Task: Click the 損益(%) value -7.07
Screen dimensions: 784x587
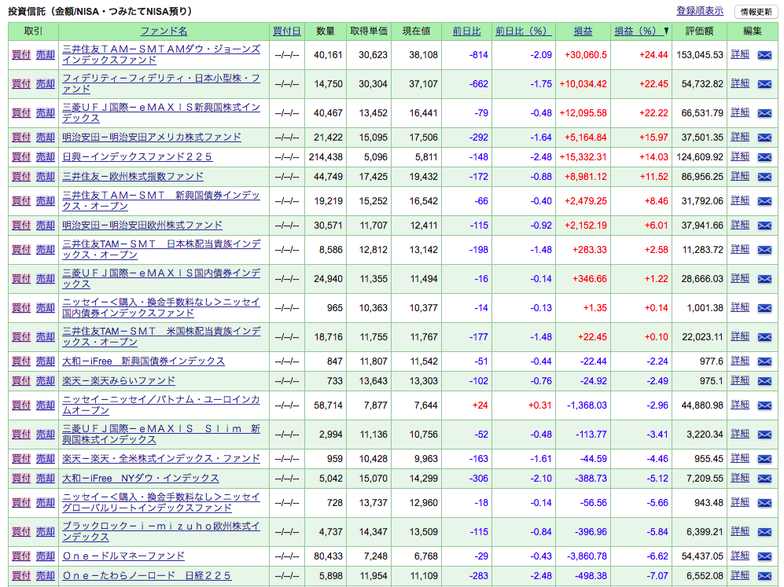Action: click(657, 575)
